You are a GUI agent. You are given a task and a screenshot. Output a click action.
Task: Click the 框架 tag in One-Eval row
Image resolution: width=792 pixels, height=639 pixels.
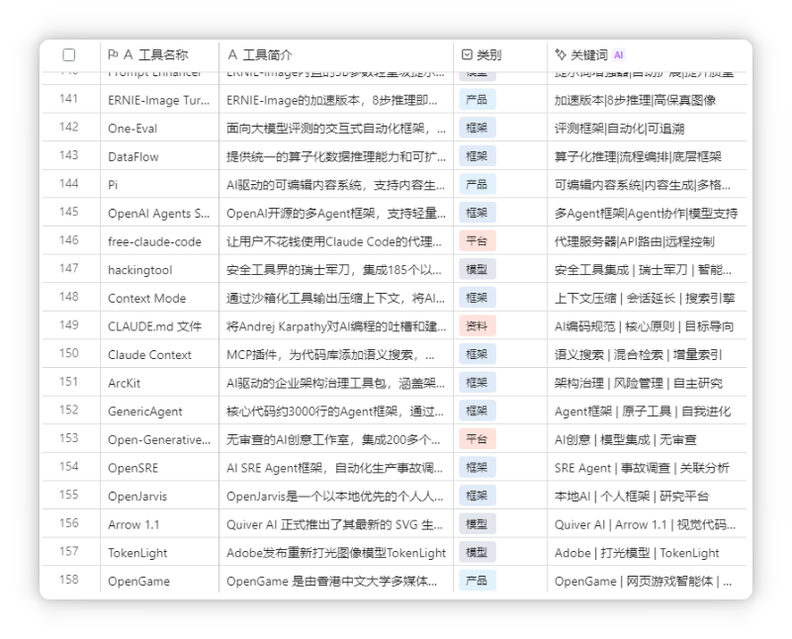point(478,128)
